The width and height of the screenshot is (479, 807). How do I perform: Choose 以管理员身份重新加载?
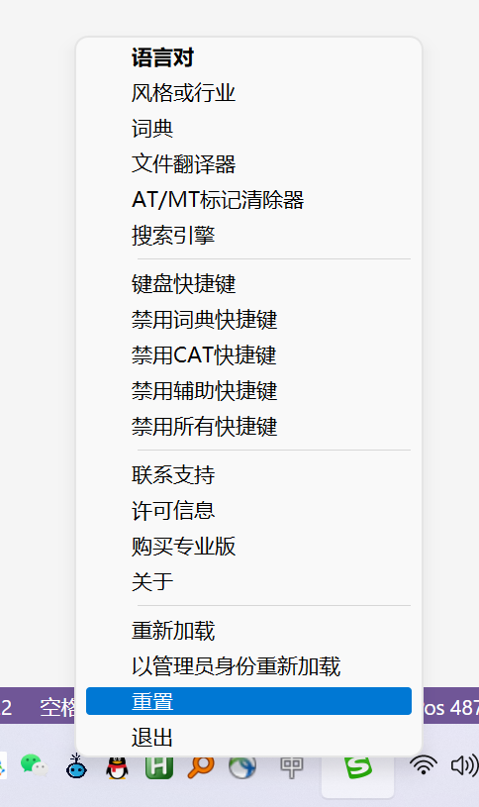point(248,666)
